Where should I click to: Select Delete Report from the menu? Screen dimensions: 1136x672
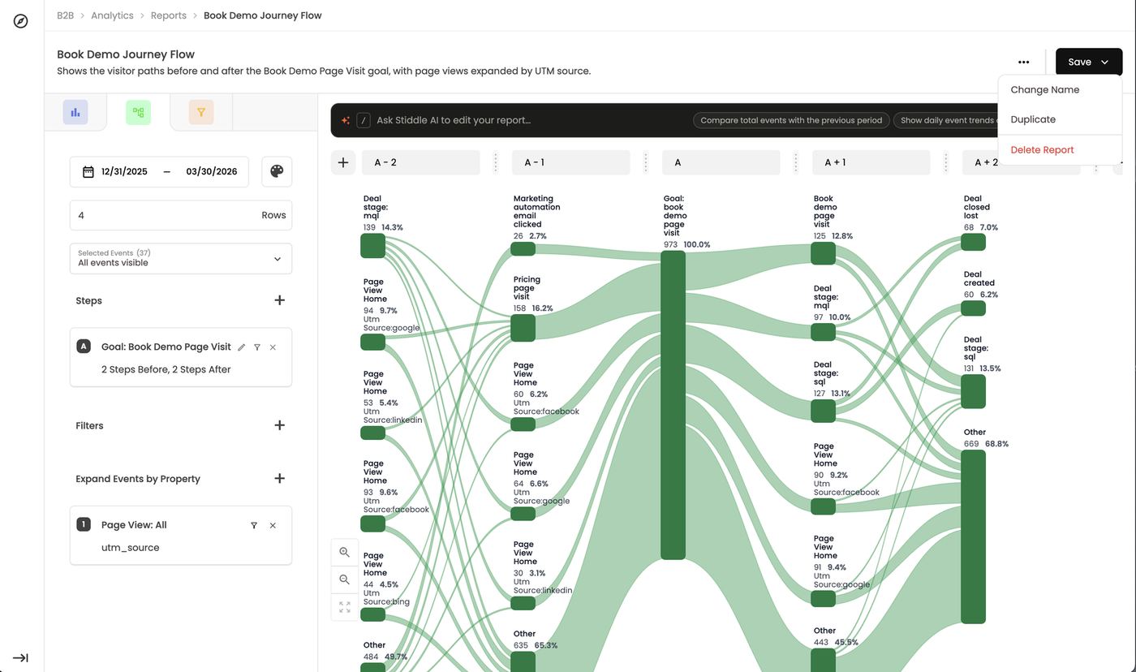pos(1060,150)
